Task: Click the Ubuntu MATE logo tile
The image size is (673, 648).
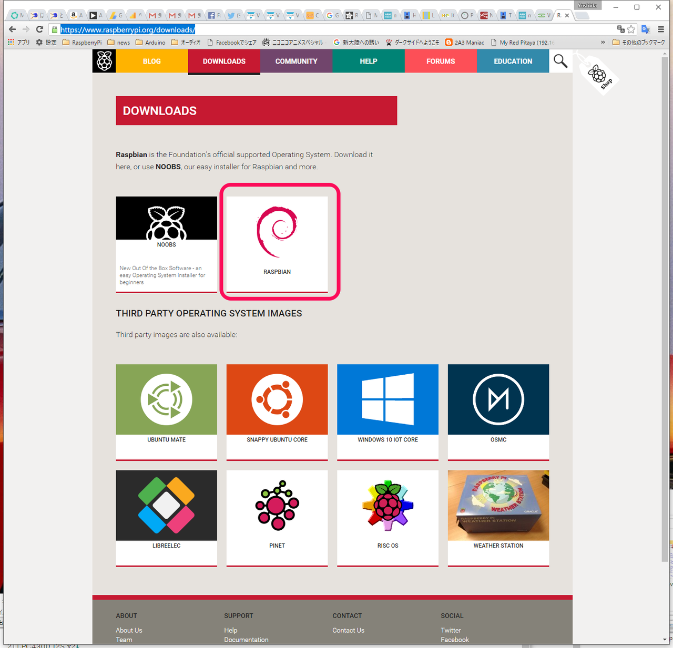Action: (166, 399)
